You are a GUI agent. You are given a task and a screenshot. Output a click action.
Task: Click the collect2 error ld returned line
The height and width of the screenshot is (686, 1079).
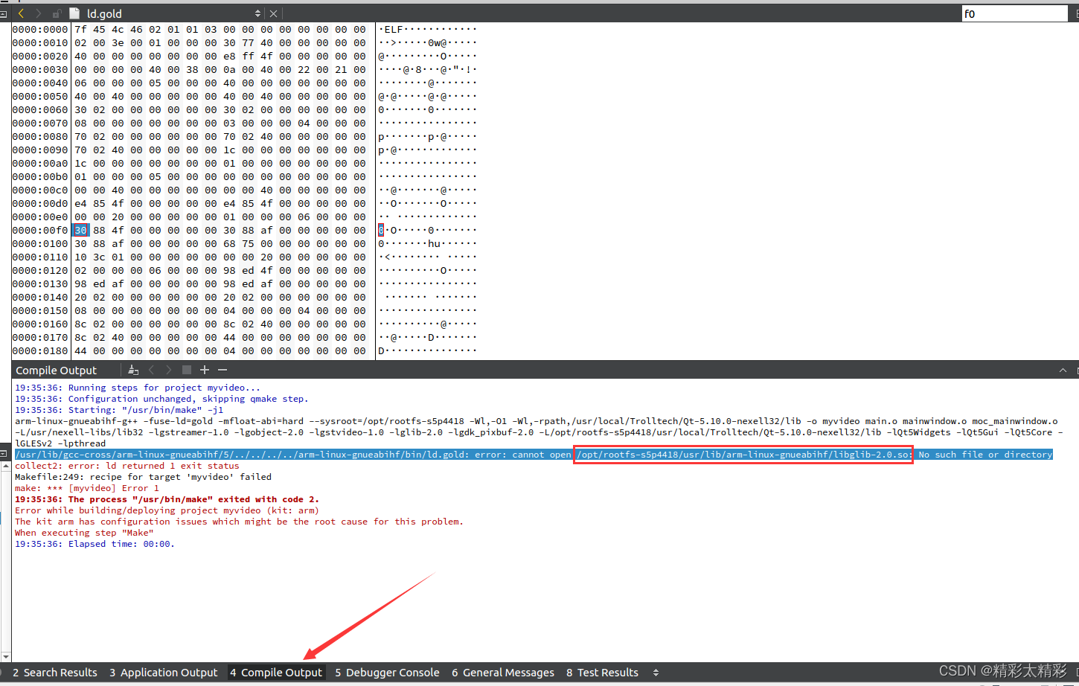pyautogui.click(x=127, y=466)
